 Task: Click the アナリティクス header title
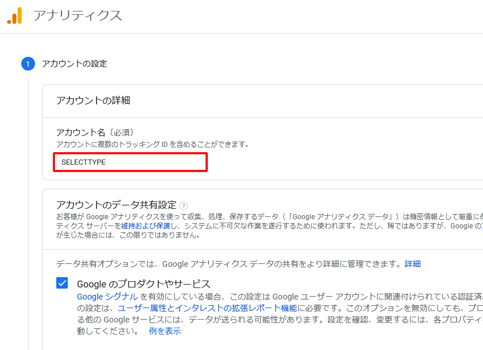(78, 15)
